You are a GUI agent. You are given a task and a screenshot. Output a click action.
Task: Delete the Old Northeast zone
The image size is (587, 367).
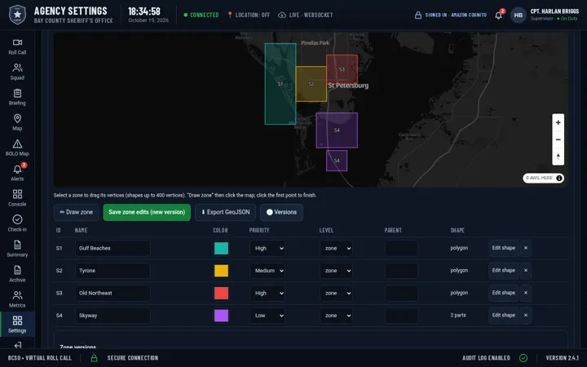(526, 293)
